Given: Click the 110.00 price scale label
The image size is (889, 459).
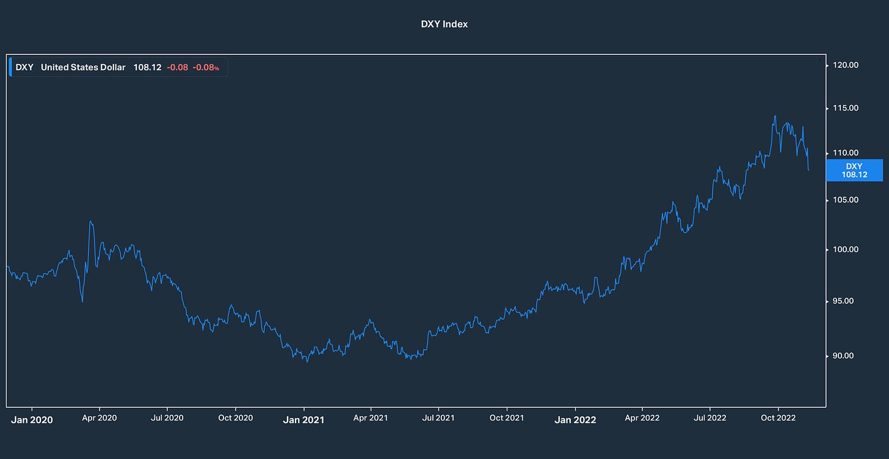Looking at the screenshot, I should 845,153.
